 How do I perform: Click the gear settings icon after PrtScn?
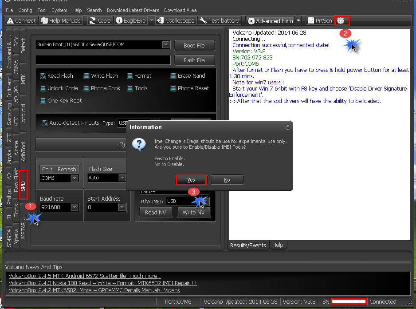[341, 21]
